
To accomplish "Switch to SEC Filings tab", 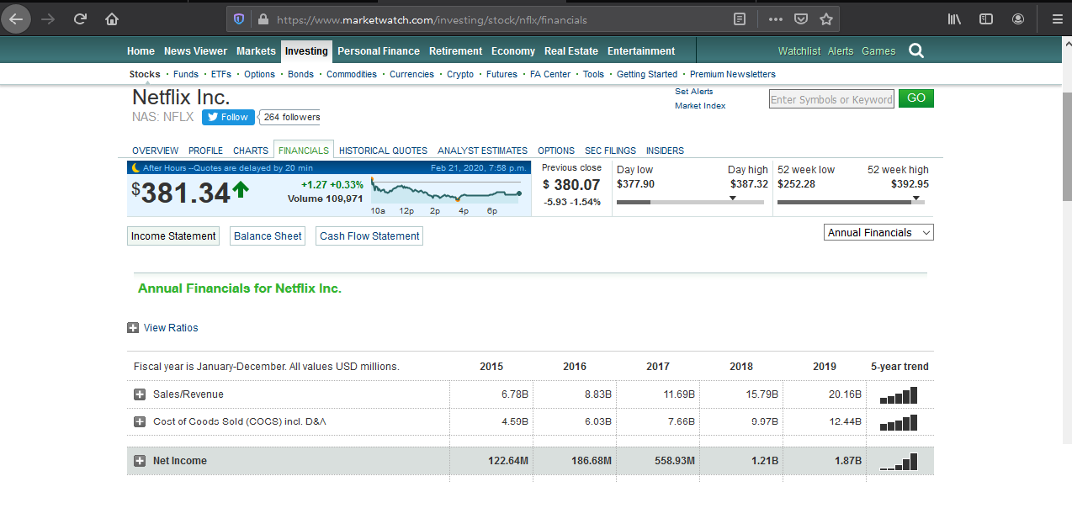I will click(x=610, y=151).
